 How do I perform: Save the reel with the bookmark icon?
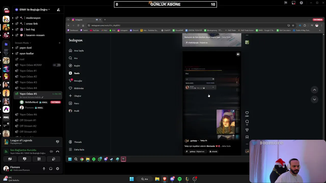tap(247, 137)
